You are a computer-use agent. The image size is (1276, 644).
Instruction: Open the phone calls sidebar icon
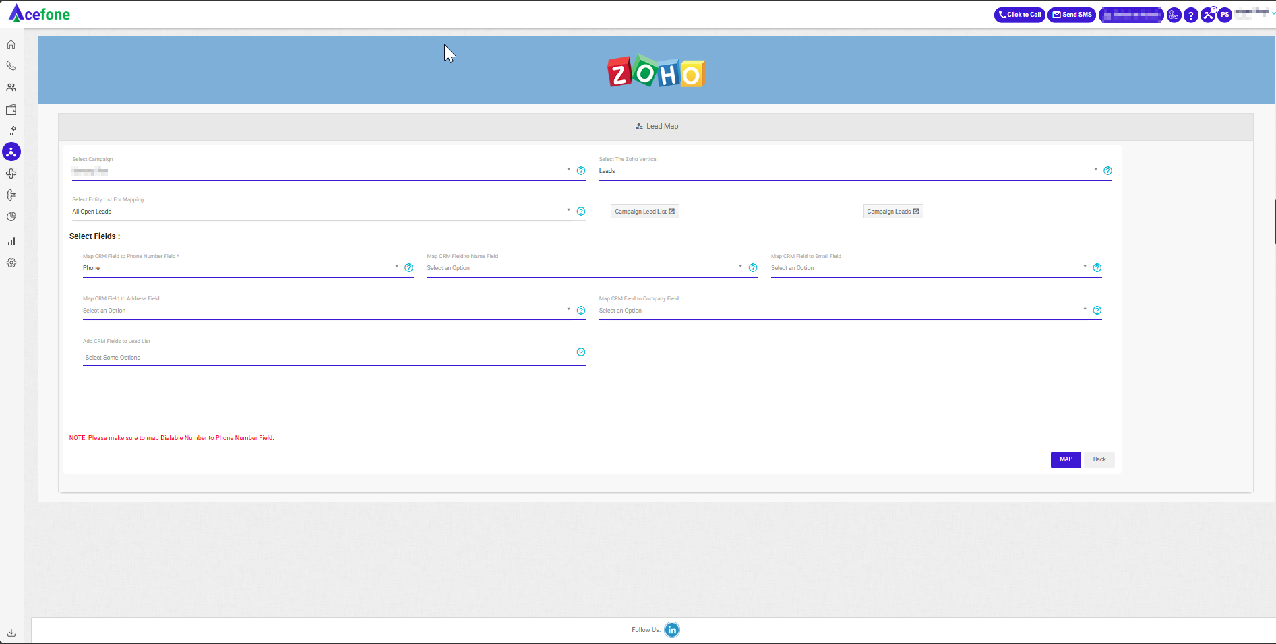[x=11, y=66]
